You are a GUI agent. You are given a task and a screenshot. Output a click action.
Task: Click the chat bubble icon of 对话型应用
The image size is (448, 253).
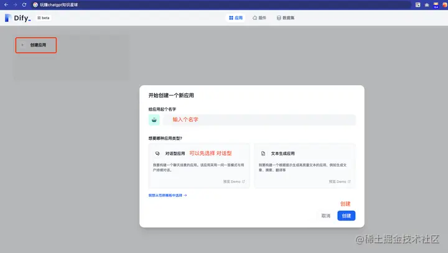(157, 154)
